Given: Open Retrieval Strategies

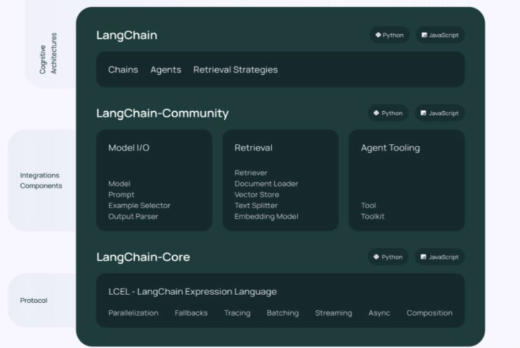Looking at the screenshot, I should point(235,70).
